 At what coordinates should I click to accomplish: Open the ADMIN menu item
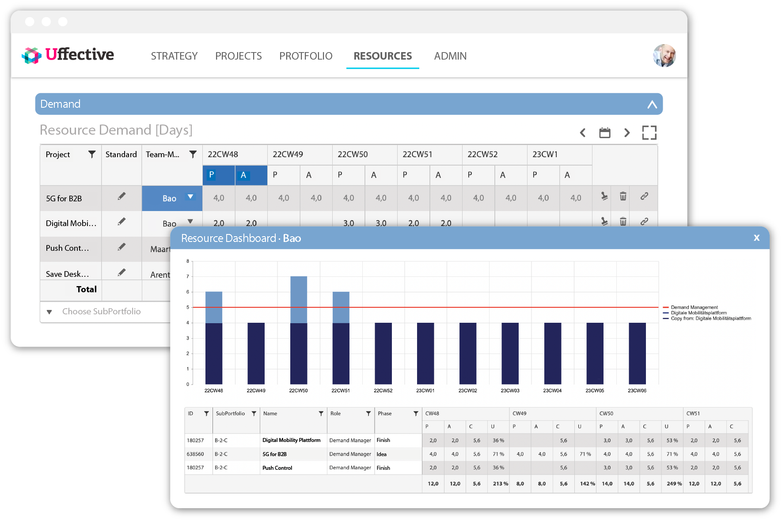[450, 56]
